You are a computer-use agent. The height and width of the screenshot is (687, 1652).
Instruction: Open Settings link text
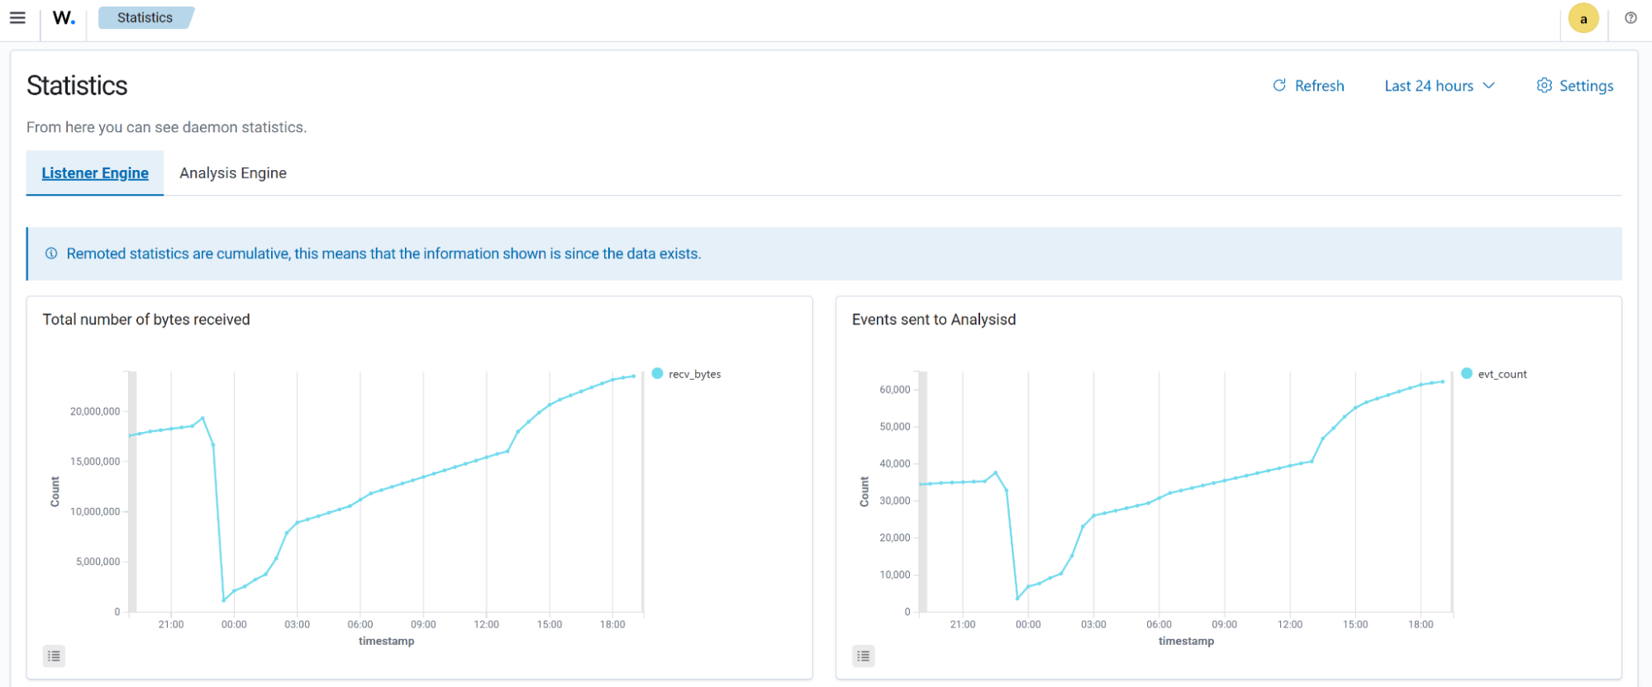(1586, 86)
